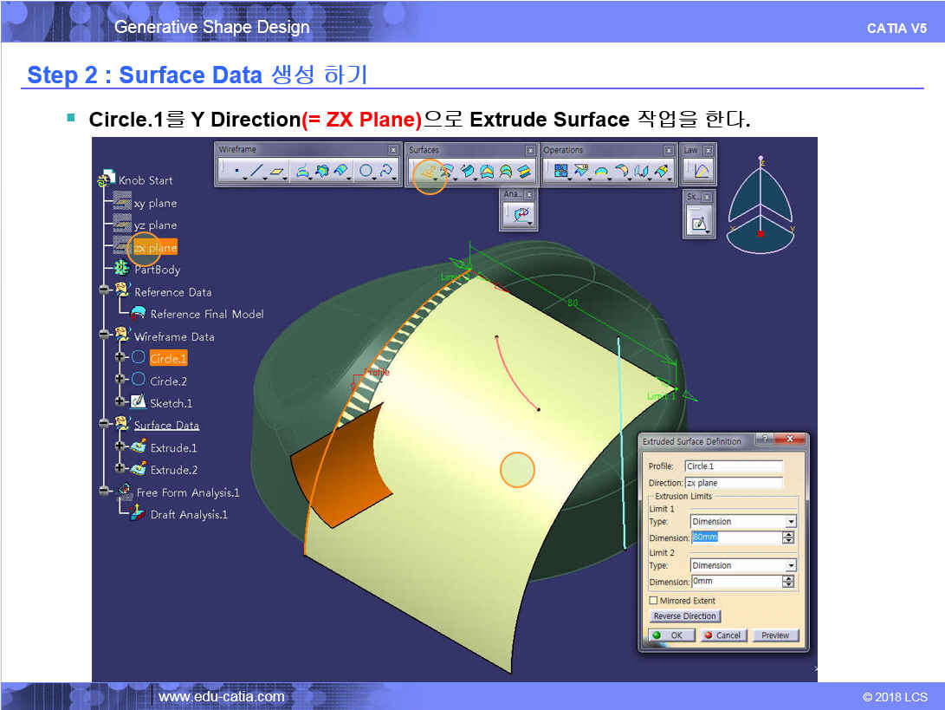Select Circle.2 in the tree

point(168,381)
